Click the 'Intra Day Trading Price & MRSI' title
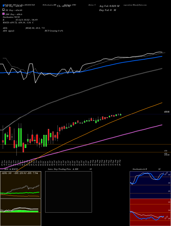The height and width of the screenshot is (226, 171). (x=70, y=169)
